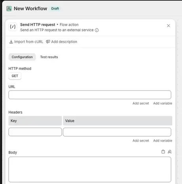Click the magic format icon above Body
This screenshot has height=184, width=182.
click(x=170, y=151)
